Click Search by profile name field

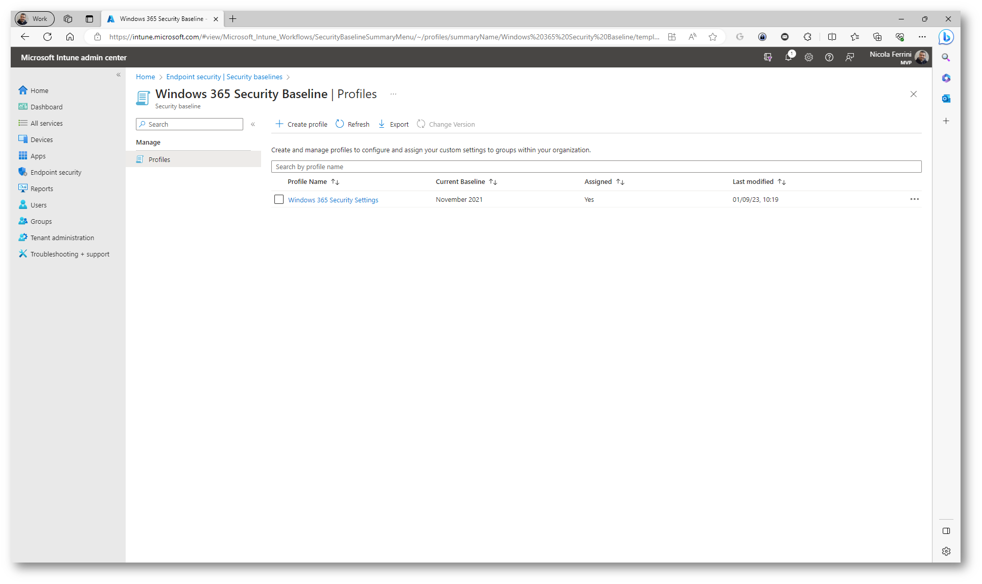pos(596,167)
